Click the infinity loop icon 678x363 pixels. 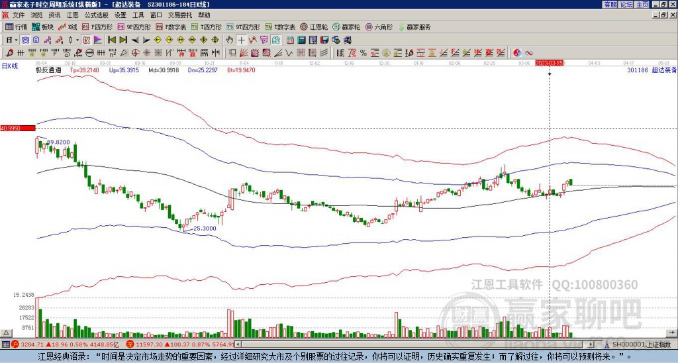click(x=529, y=53)
